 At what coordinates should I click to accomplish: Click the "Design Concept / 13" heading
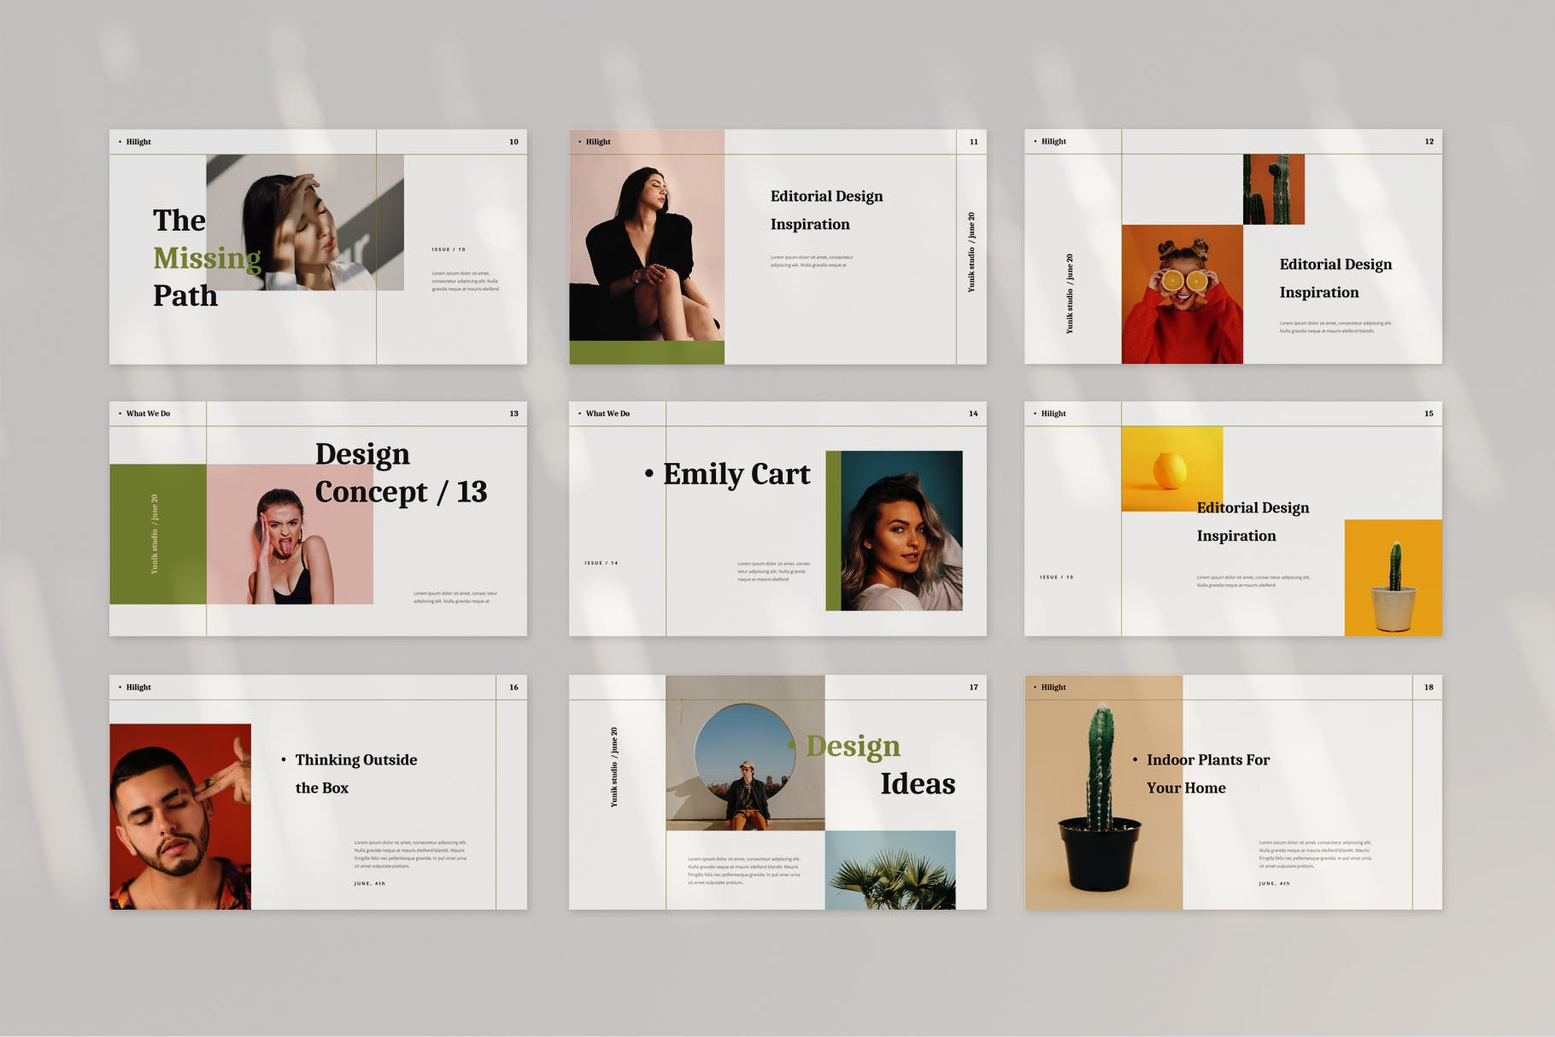point(401,472)
